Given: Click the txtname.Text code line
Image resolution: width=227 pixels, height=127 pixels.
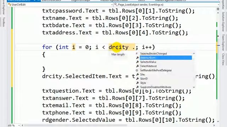Looking at the screenshot, I should (110, 18).
